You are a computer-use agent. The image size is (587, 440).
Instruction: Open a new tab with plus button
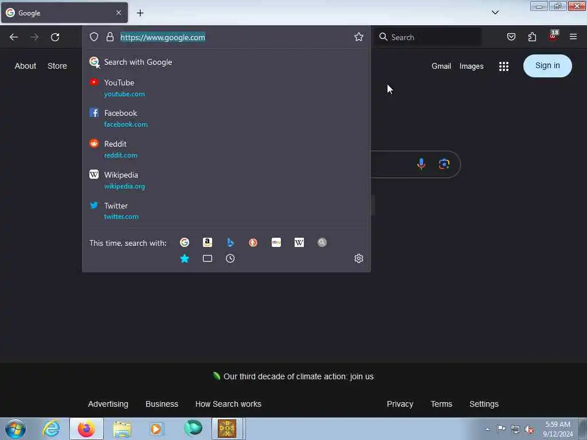[x=140, y=13]
